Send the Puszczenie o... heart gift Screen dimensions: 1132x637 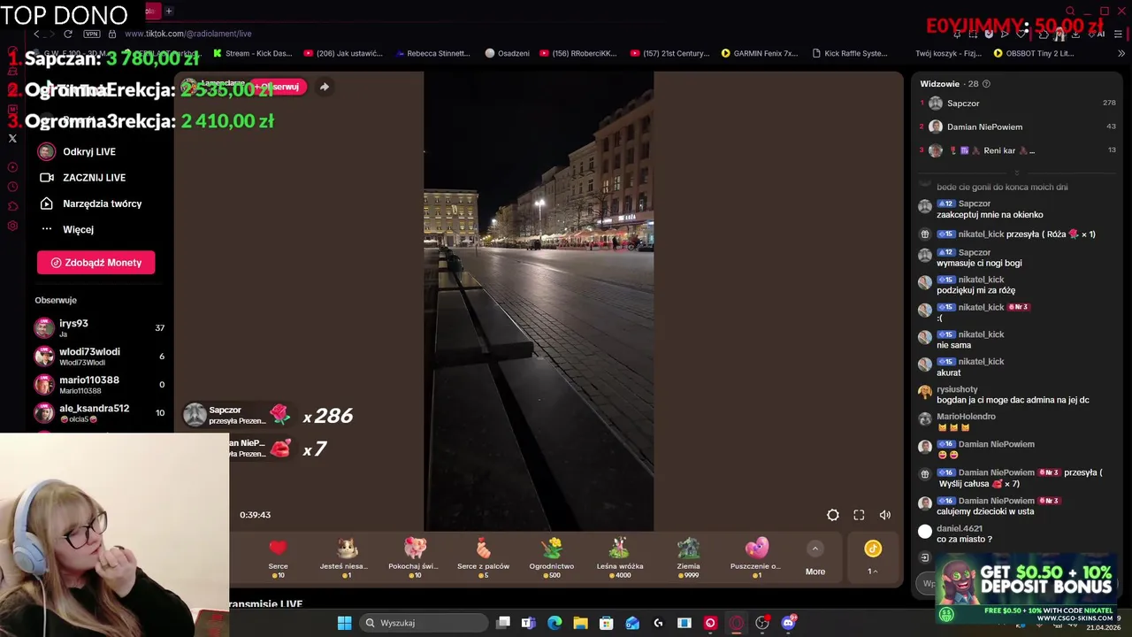click(756, 556)
